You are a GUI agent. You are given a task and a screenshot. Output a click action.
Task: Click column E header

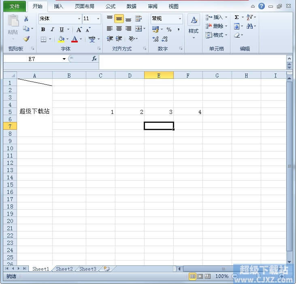click(159, 76)
